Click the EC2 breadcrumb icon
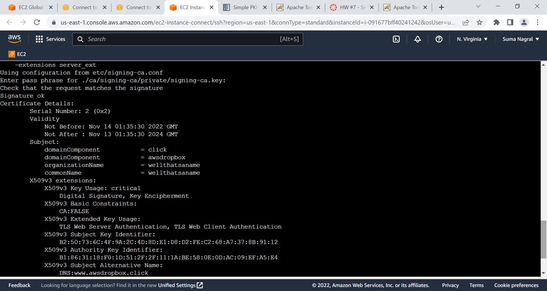The height and width of the screenshot is (291, 547). point(11,54)
